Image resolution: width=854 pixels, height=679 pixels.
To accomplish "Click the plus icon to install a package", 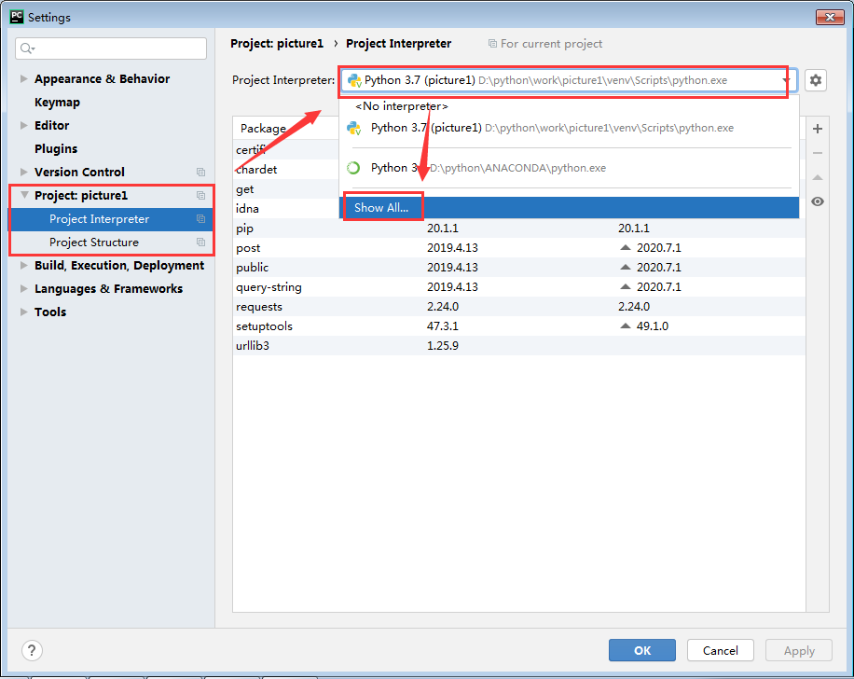I will pos(818,129).
